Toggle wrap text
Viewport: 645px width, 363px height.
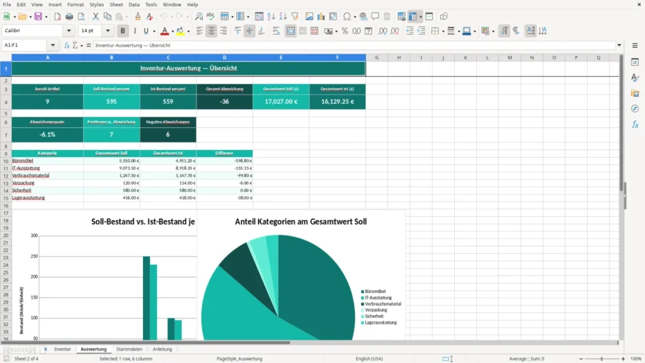pos(276,31)
